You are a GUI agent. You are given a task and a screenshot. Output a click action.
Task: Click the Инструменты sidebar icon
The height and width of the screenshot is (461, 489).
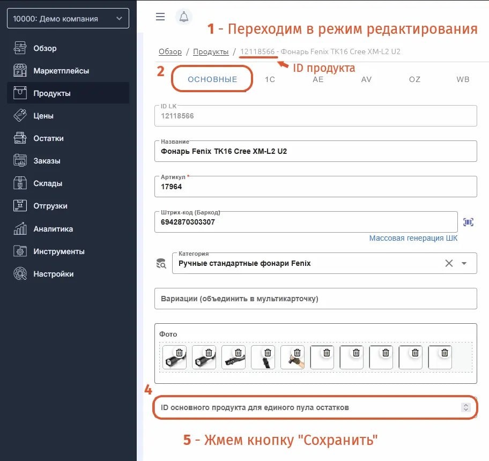20,251
